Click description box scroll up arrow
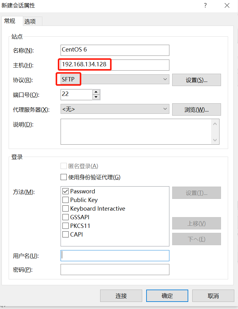Screen dimensions: 238x309 click(x=215, y=124)
